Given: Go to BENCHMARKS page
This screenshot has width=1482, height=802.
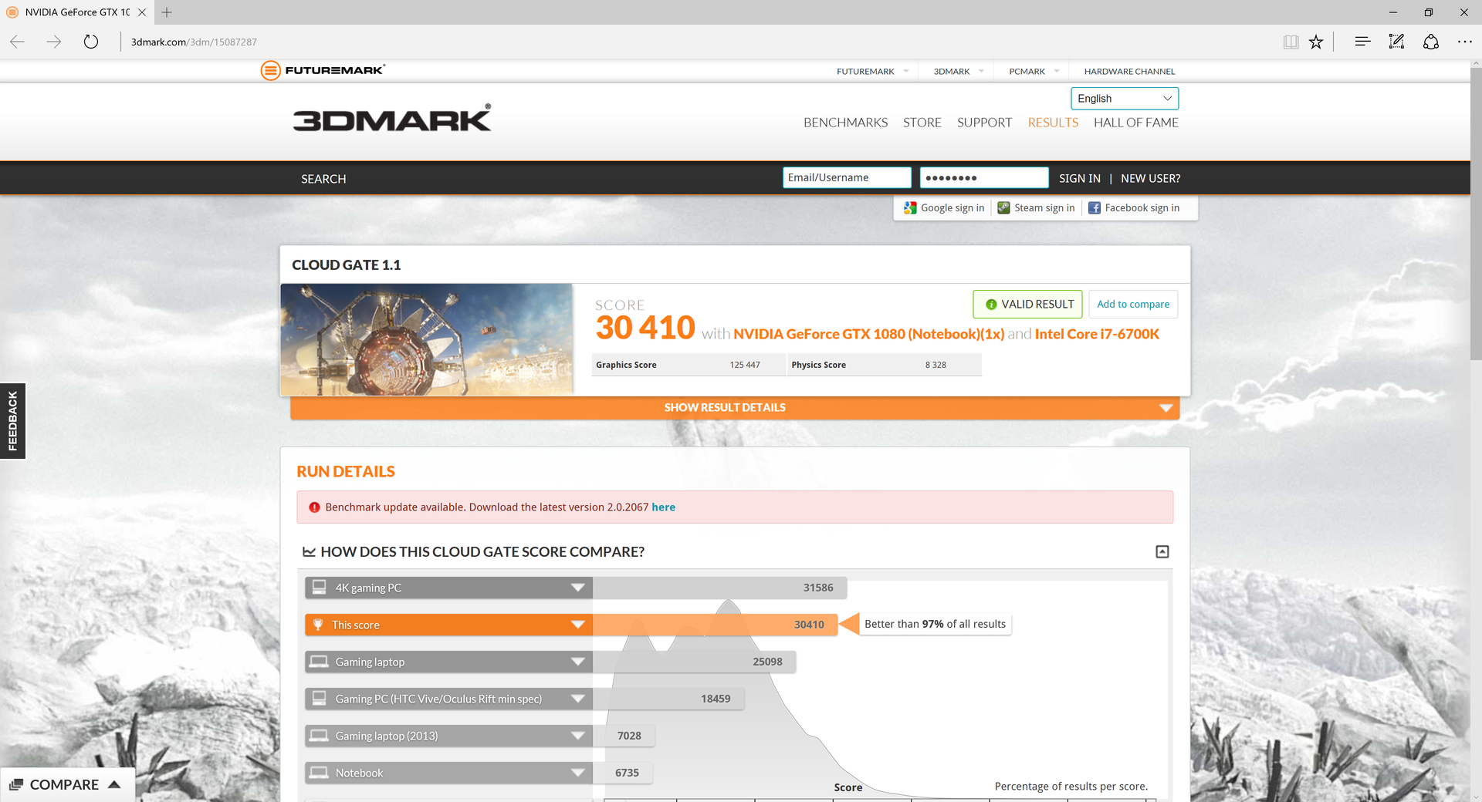Looking at the screenshot, I should click(845, 123).
